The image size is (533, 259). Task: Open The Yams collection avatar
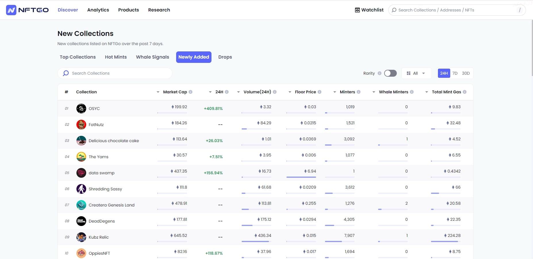coord(81,157)
